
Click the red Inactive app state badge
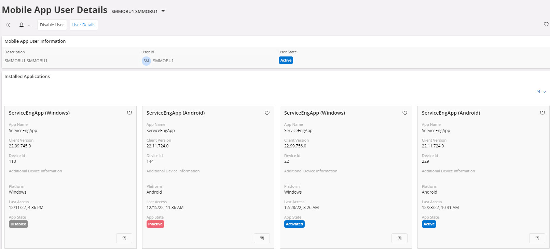155,224
